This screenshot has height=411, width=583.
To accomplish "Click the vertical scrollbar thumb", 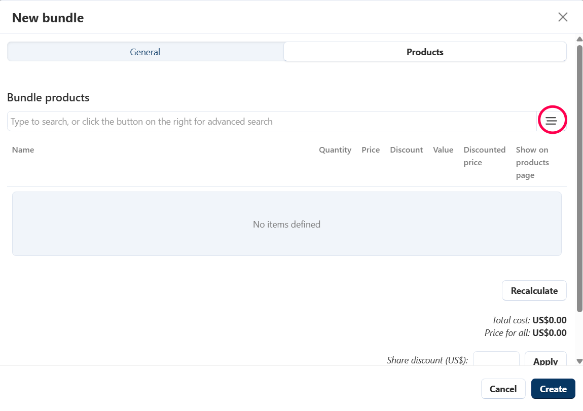I will (579, 177).
